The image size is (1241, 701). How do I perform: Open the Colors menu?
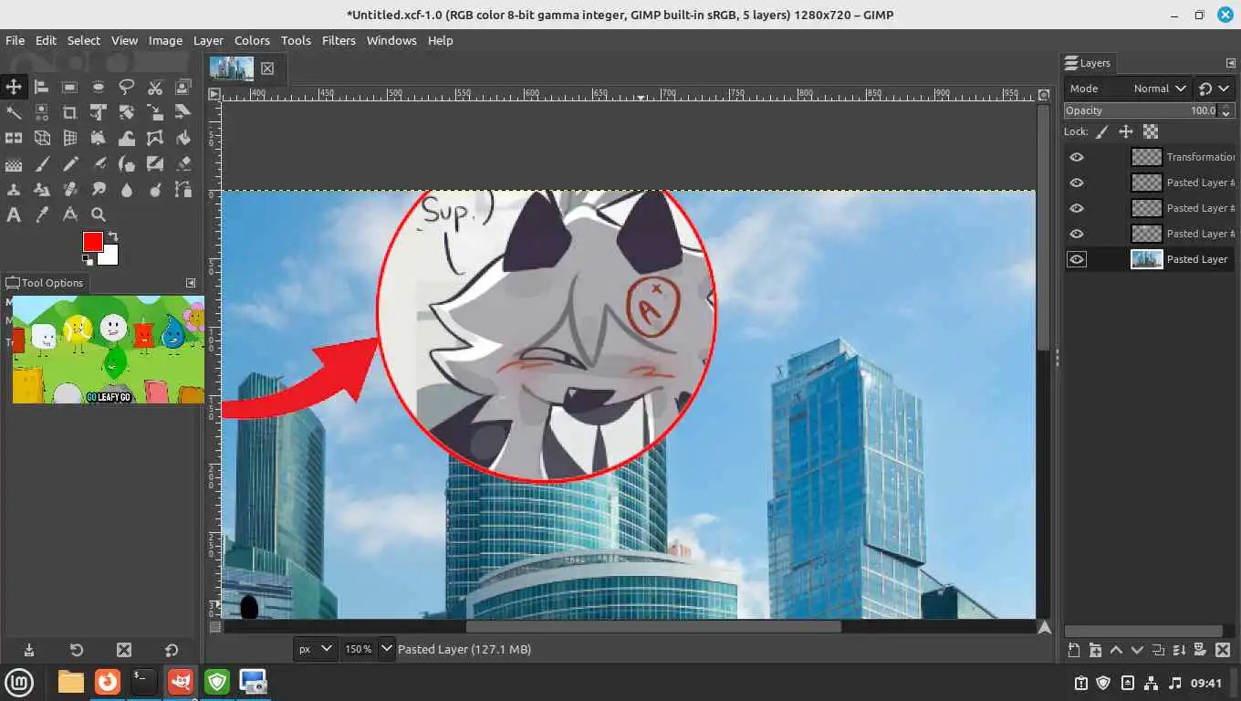coord(252,40)
